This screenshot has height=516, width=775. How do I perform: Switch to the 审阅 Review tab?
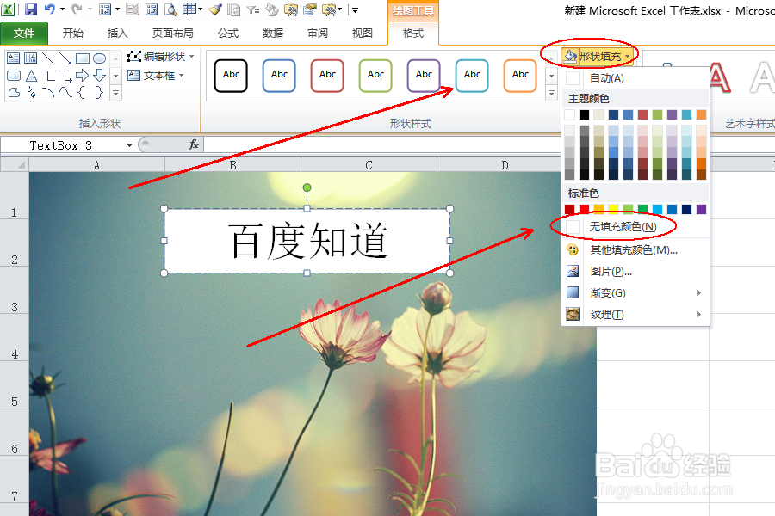point(317,33)
